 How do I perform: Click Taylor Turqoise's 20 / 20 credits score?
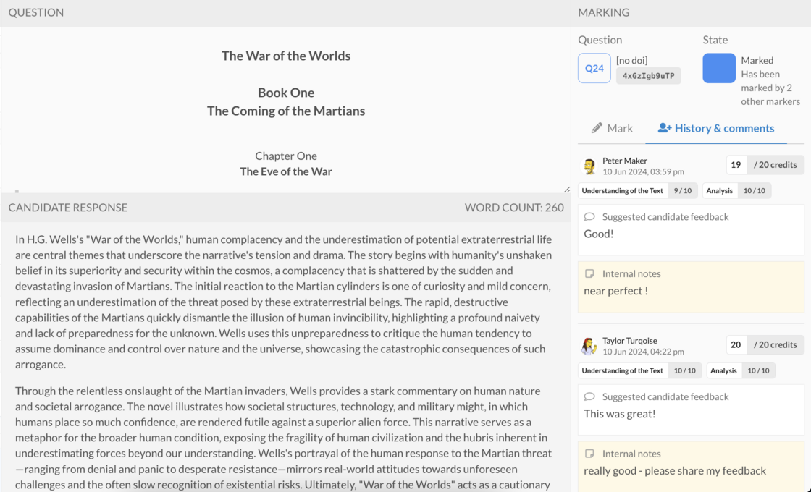pyautogui.click(x=765, y=344)
